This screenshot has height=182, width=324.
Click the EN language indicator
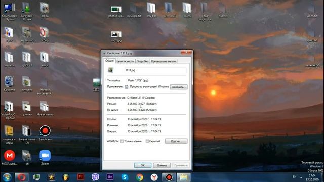[x=295, y=177]
